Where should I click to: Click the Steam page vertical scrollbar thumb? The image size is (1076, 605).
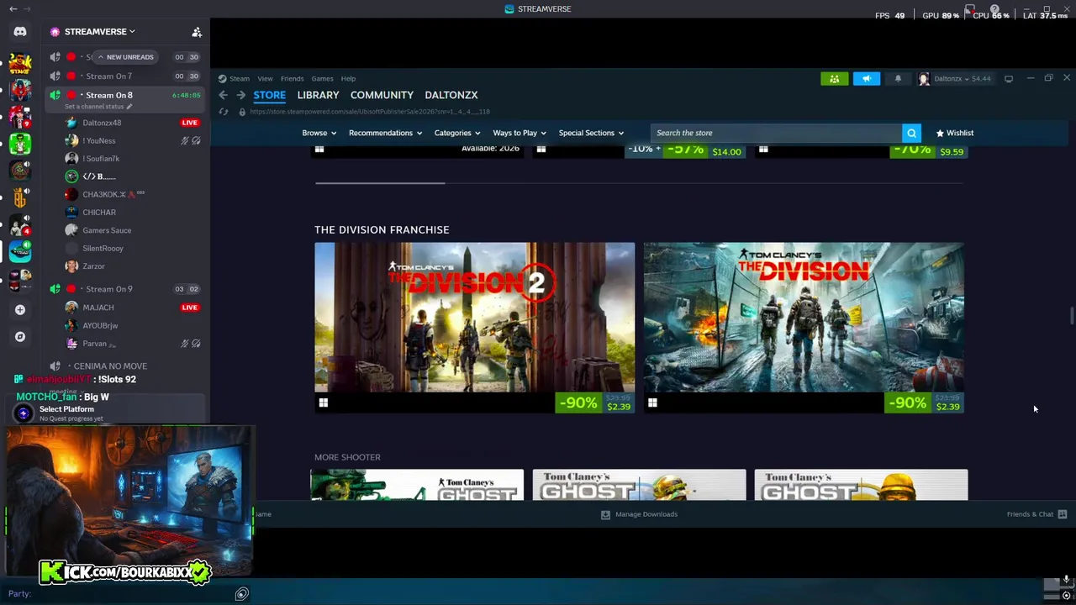(x=1071, y=316)
